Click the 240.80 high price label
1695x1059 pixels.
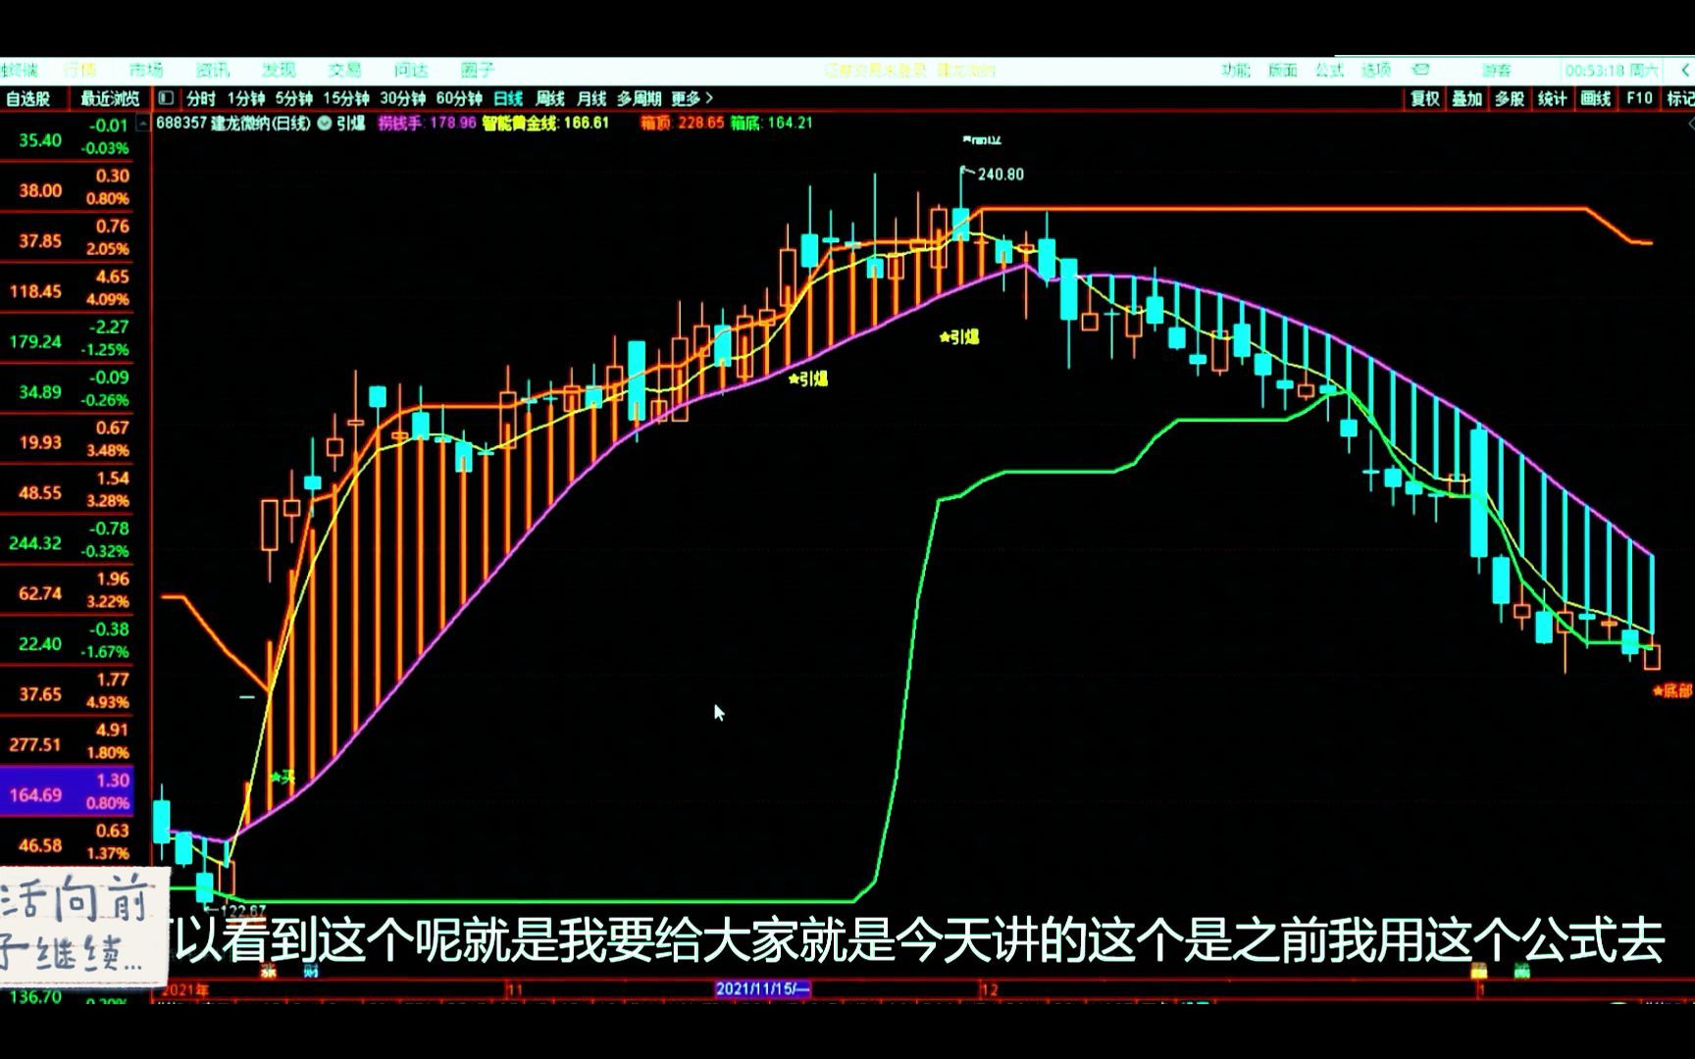tap(1001, 175)
